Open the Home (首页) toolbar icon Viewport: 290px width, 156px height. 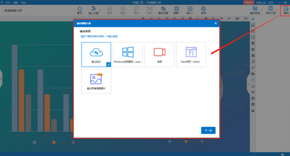pyautogui.click(x=79, y=10)
